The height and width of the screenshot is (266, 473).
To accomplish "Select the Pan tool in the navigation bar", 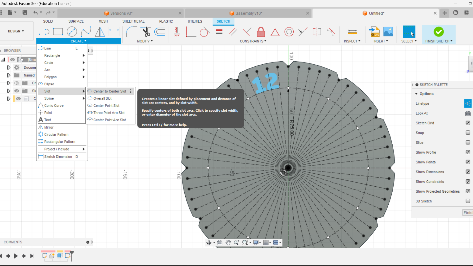I will pyautogui.click(x=228, y=242).
